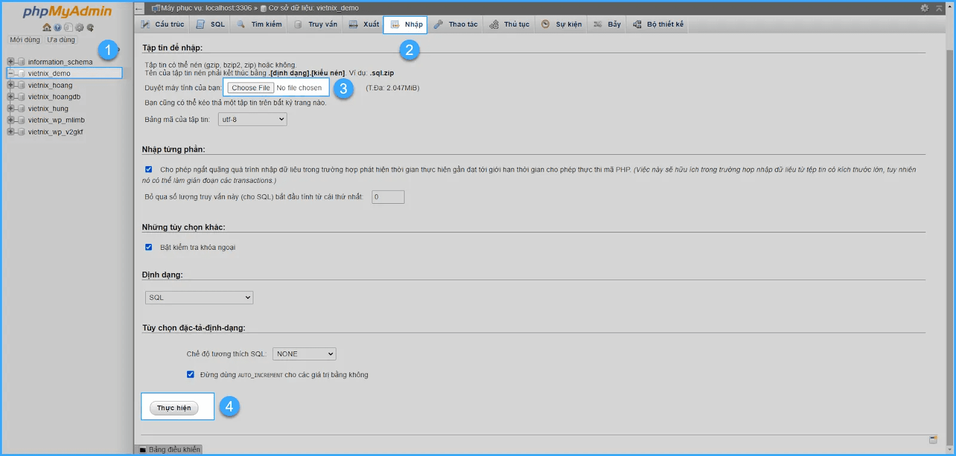Open the utf-8 file charset dropdown
The height and width of the screenshot is (456, 956).
(252, 120)
